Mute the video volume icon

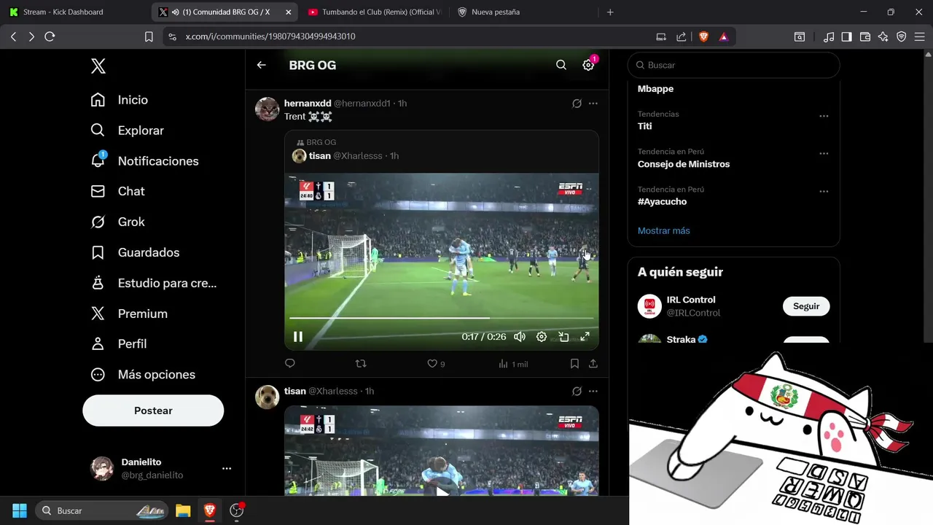point(520,336)
